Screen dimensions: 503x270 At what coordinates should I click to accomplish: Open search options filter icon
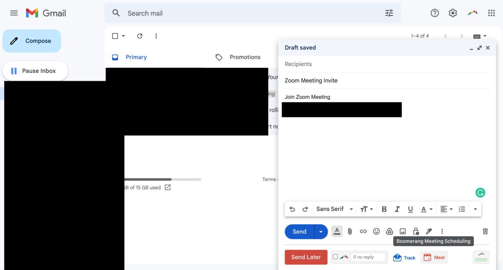(x=389, y=13)
